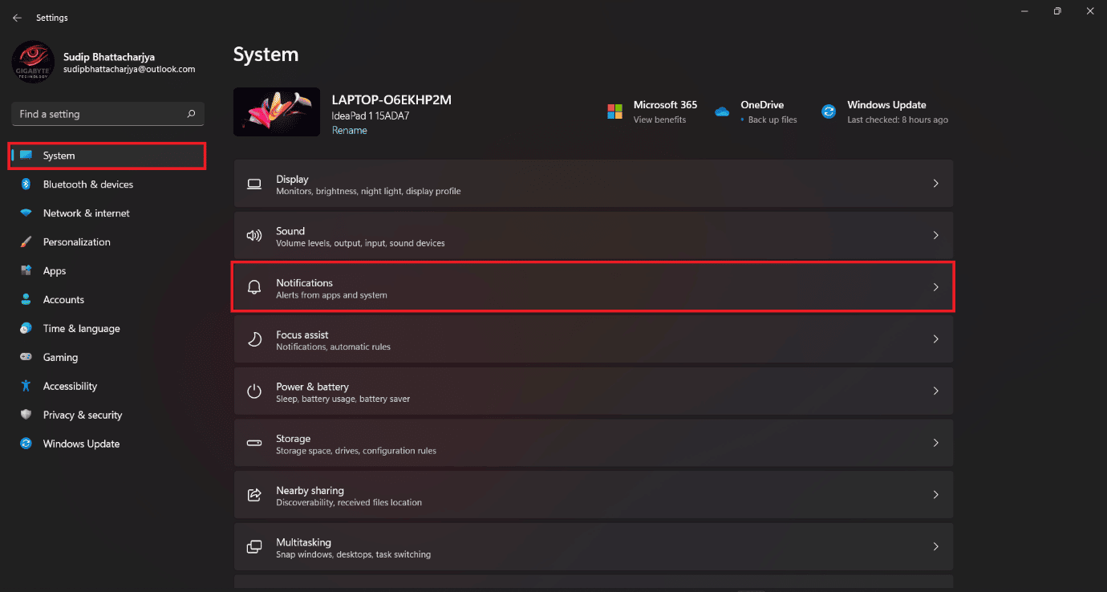This screenshot has height=592, width=1107.
Task: Click the OneDrive cloud icon
Action: [722, 112]
